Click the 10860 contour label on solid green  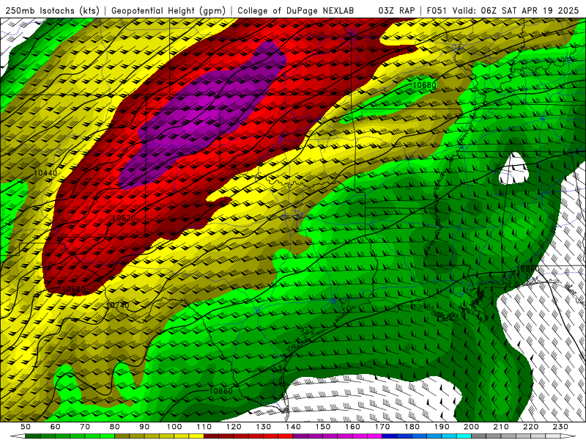221,391
